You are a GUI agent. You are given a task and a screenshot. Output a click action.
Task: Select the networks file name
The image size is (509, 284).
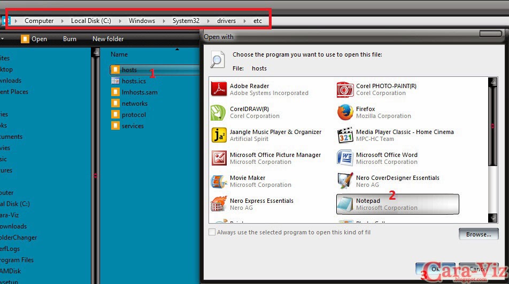point(135,104)
